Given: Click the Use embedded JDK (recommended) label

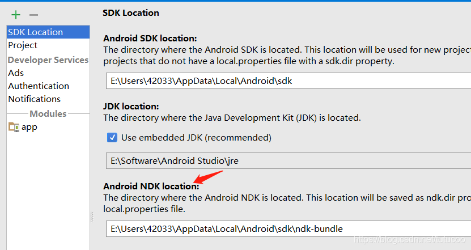Looking at the screenshot, I should point(197,138).
